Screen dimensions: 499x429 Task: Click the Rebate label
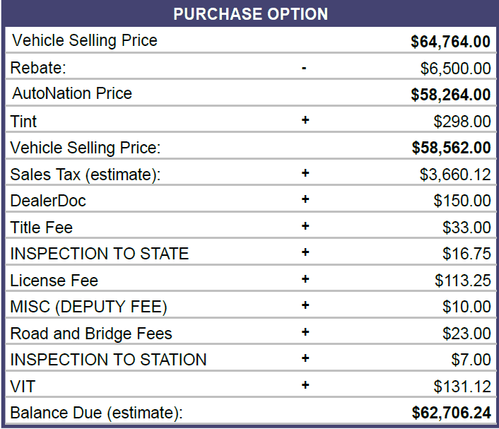coord(35,68)
